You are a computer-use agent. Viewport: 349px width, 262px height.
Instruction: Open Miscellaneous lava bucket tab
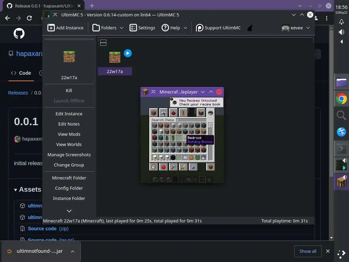click(x=154, y=166)
